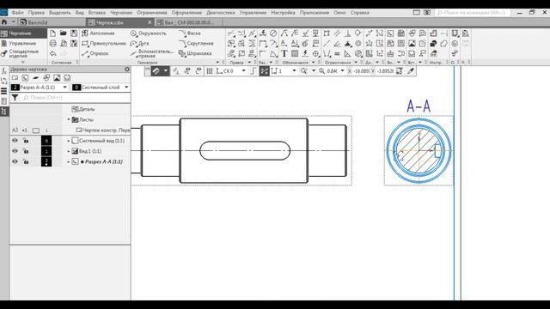Save the current drawing
Viewport: 550px width, 309px height.
[74, 33]
